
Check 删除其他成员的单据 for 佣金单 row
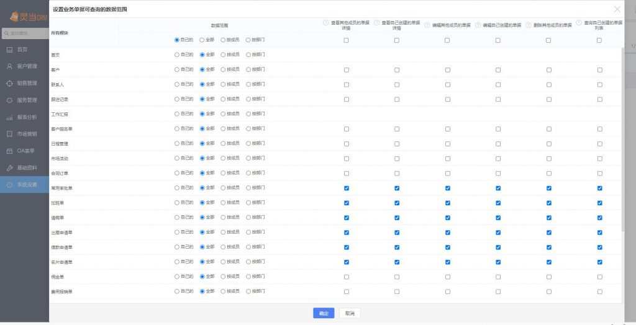[x=549, y=277]
